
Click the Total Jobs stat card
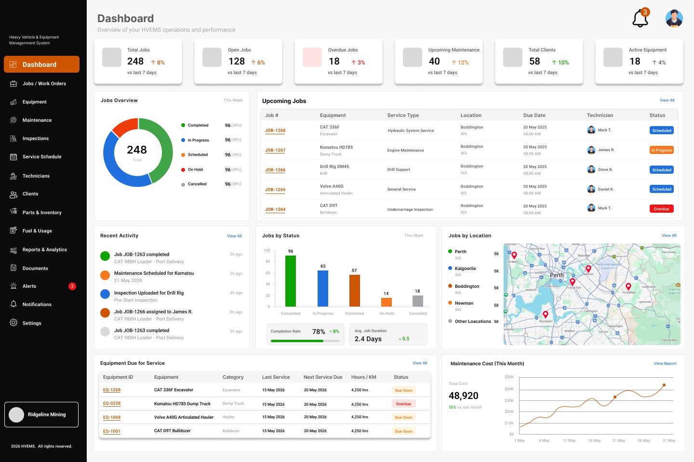pyautogui.click(x=138, y=62)
